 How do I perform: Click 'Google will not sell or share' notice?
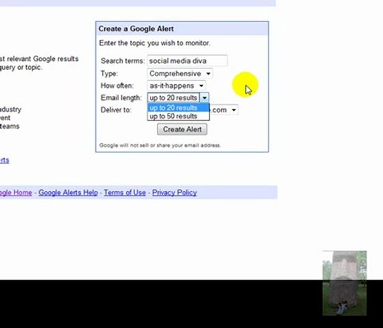[160, 145]
